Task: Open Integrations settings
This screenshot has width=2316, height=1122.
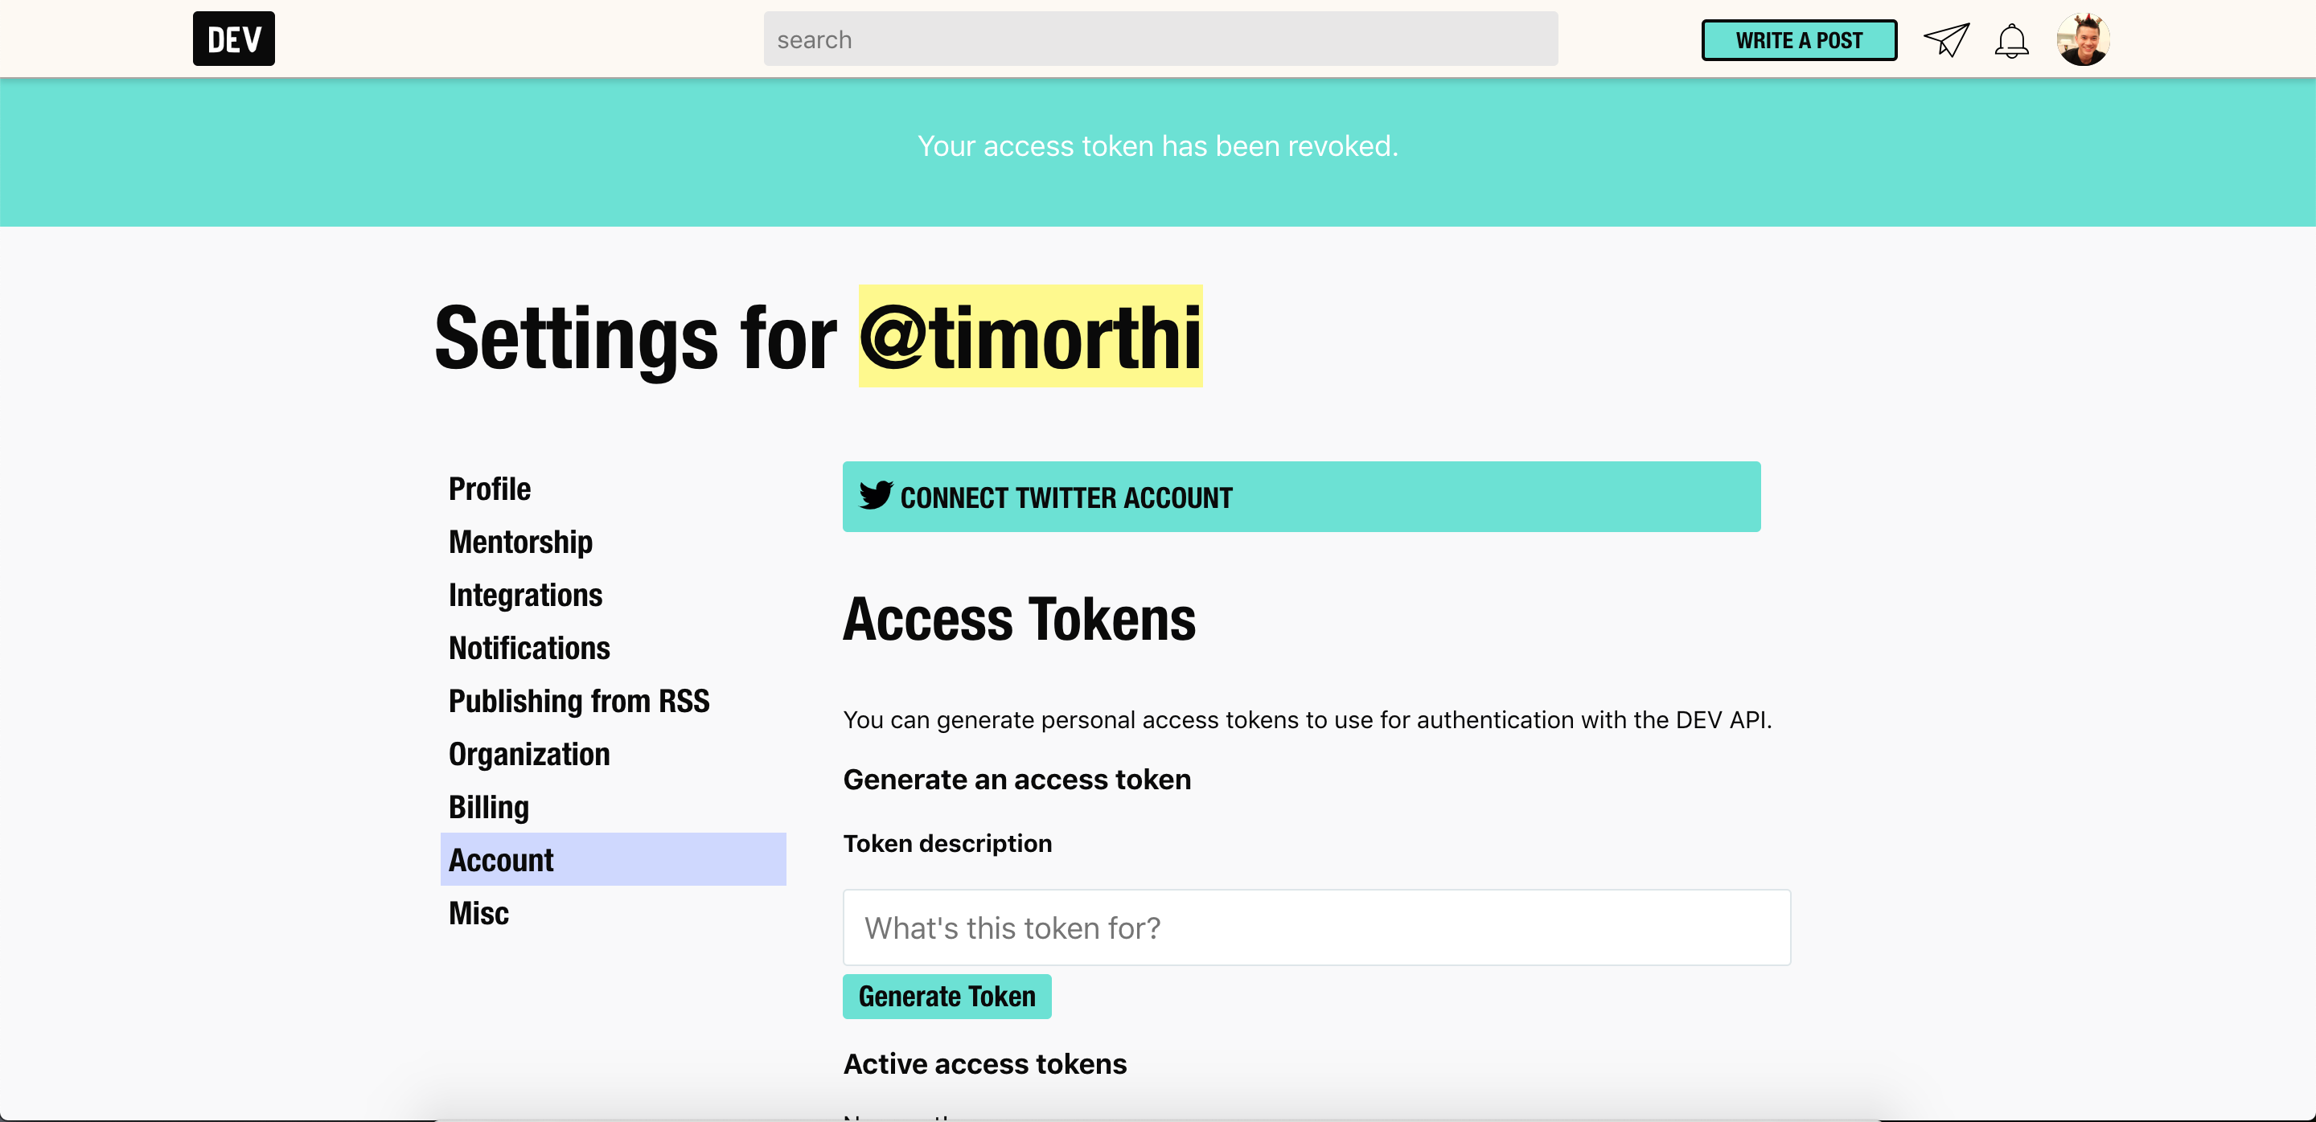Action: tap(525, 595)
